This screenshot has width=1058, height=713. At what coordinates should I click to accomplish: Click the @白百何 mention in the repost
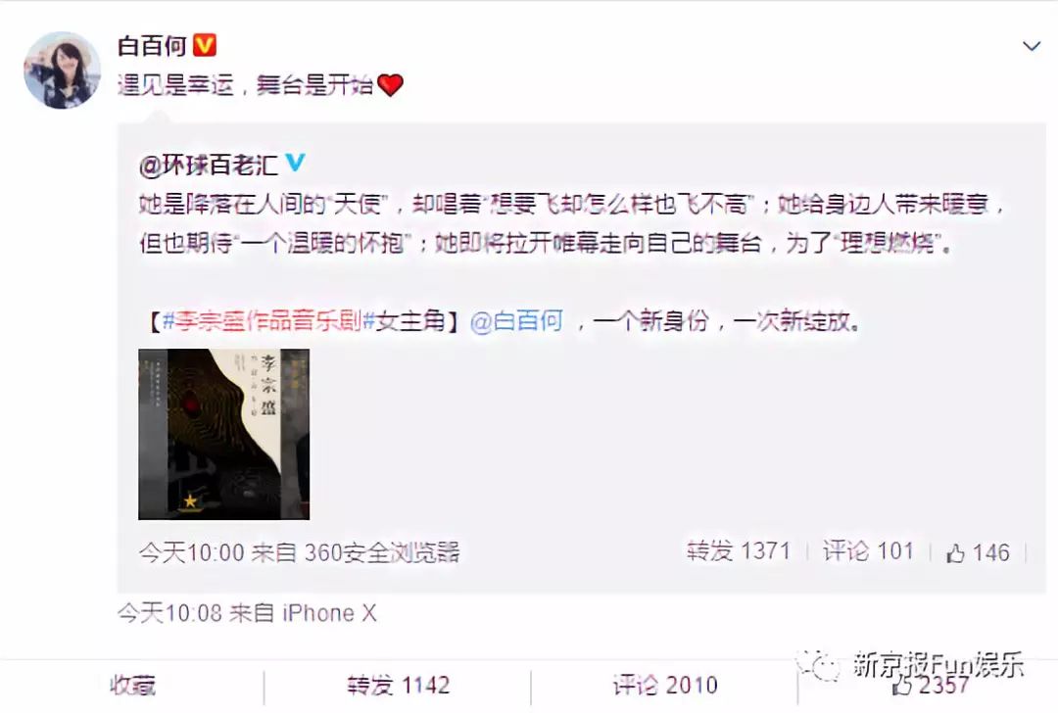click(516, 322)
